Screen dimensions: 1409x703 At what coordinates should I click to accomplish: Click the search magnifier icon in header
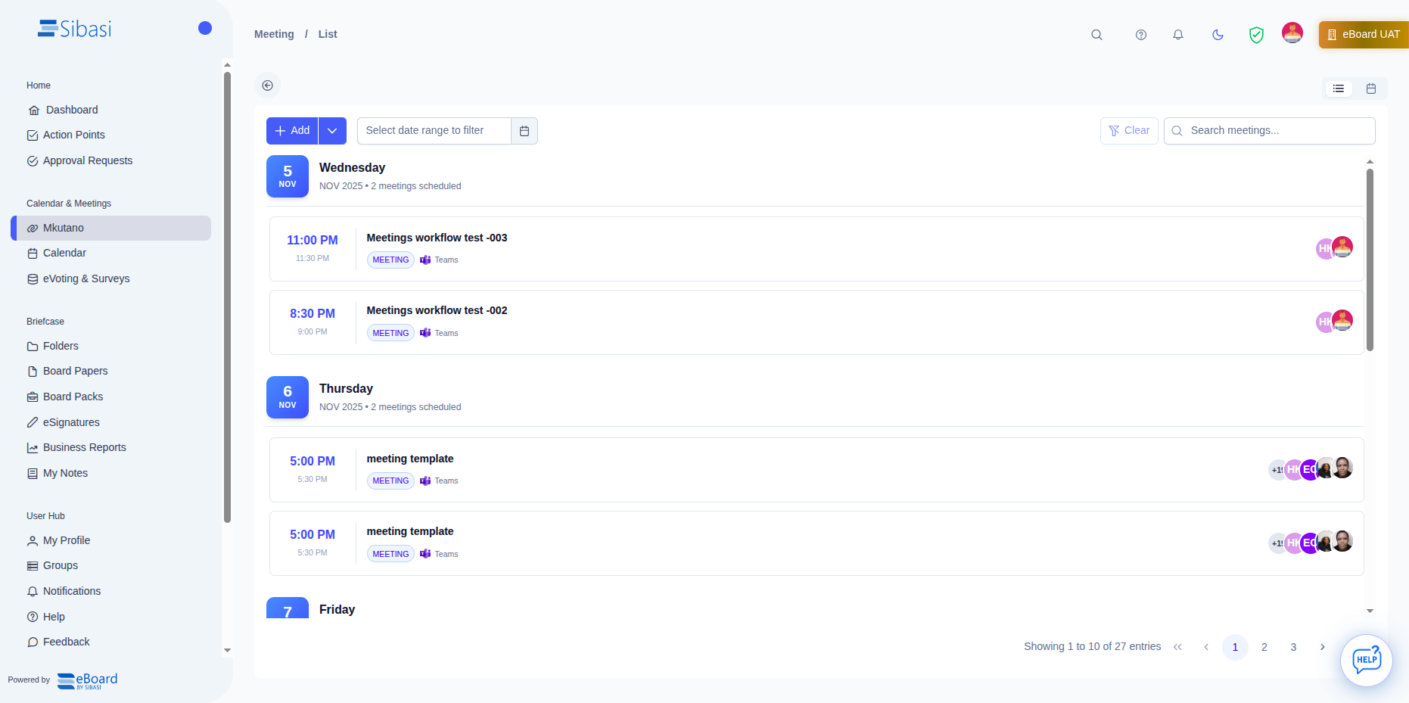coord(1096,35)
